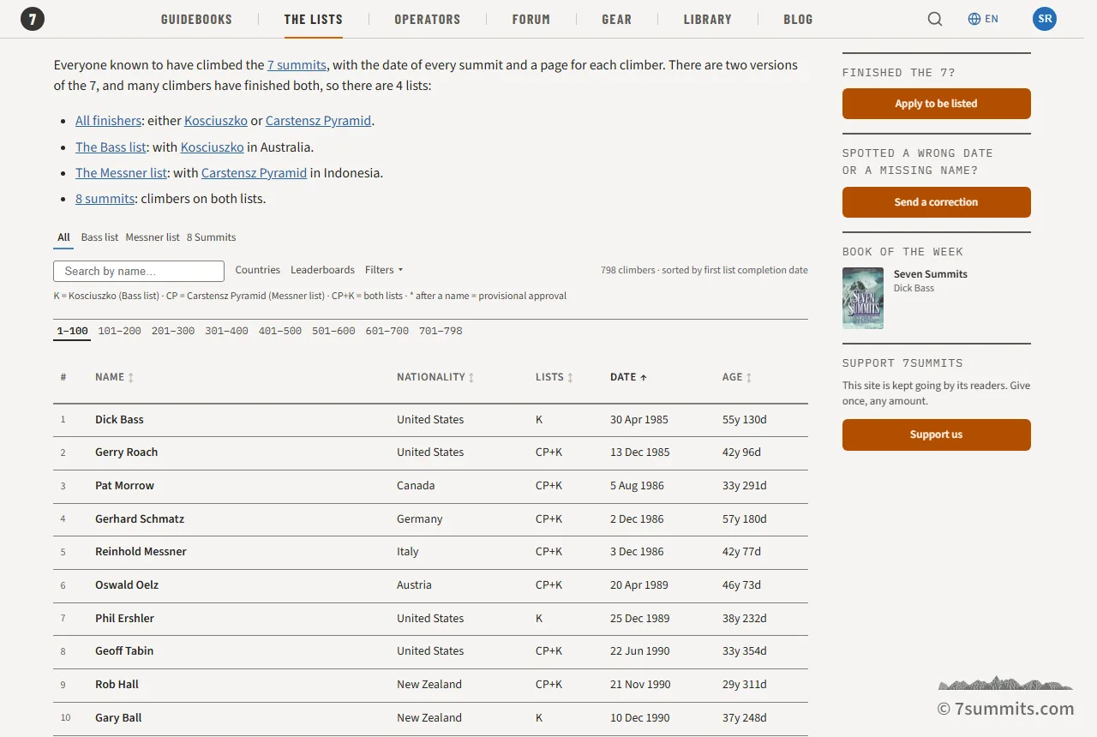The height and width of the screenshot is (737, 1097).
Task: Click the Send a correction button
Action: [936, 202]
